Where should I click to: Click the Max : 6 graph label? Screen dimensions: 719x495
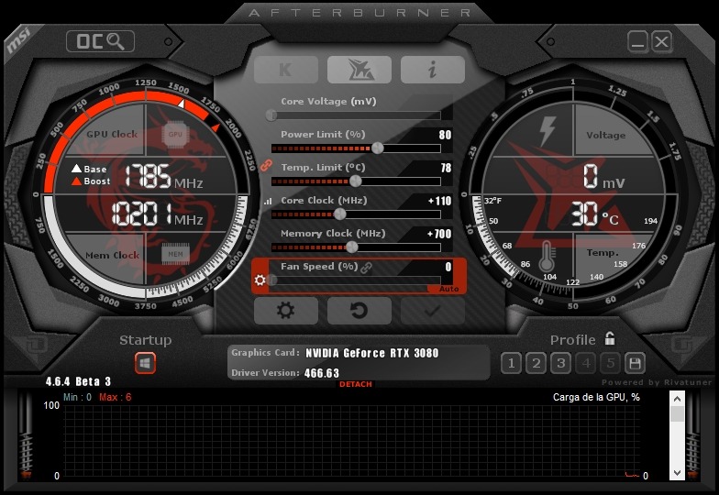coord(116,397)
